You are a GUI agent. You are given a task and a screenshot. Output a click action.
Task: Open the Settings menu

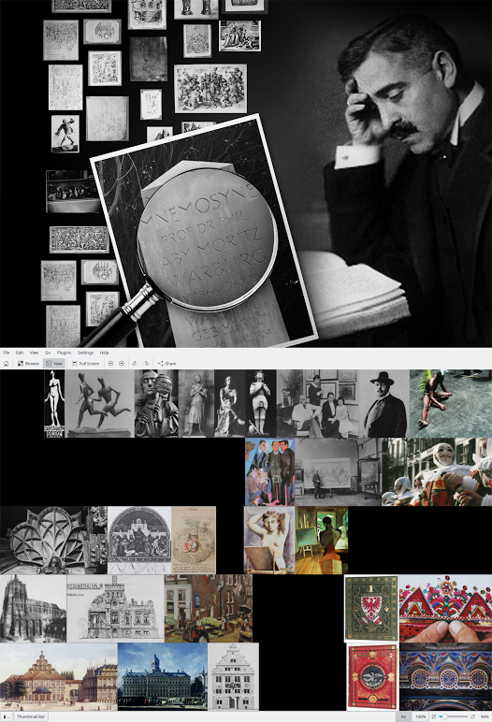point(85,353)
